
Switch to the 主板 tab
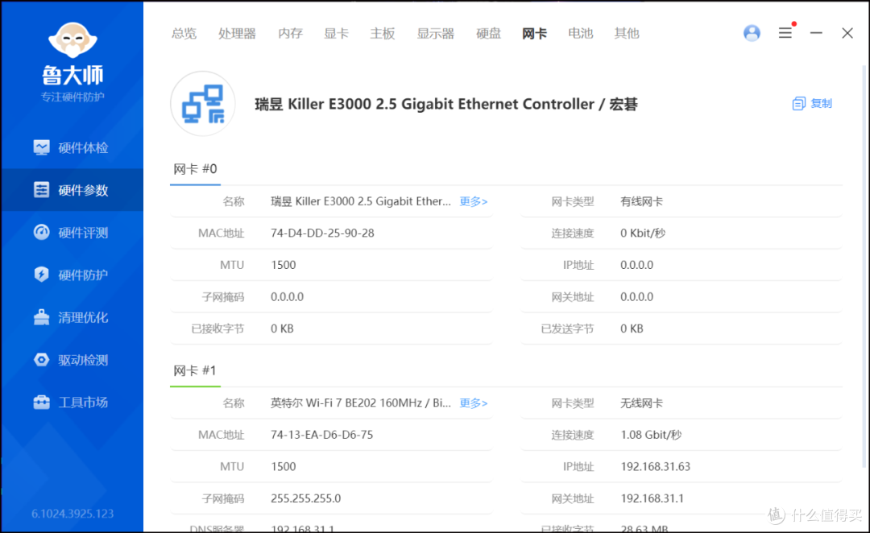[x=383, y=33]
